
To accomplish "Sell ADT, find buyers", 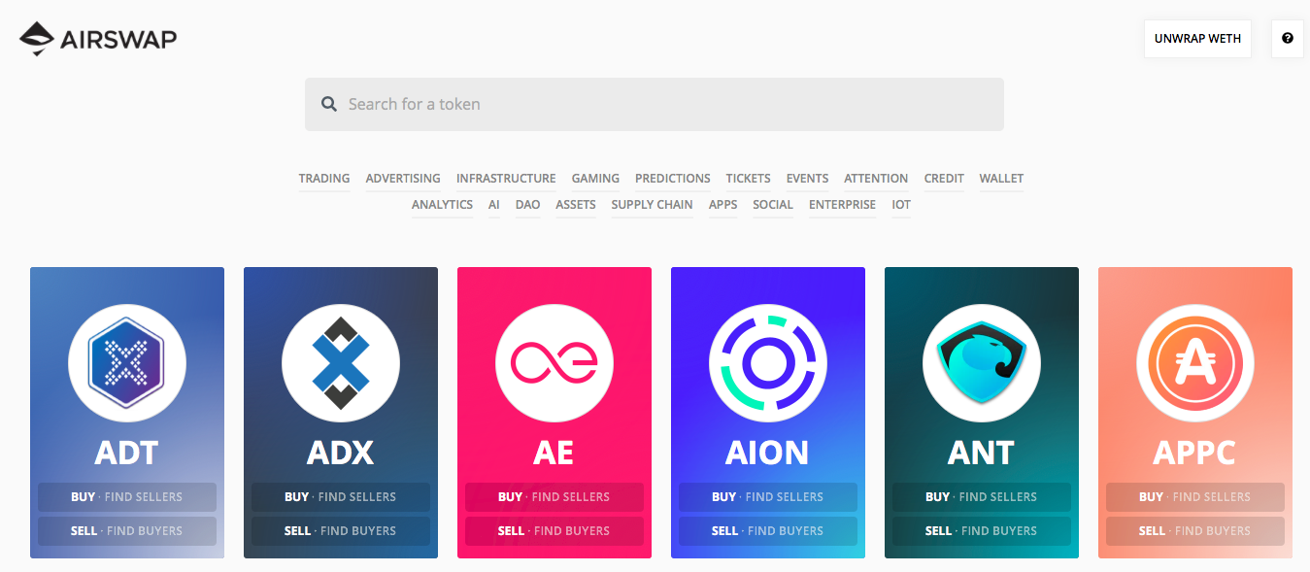I will click(127, 531).
